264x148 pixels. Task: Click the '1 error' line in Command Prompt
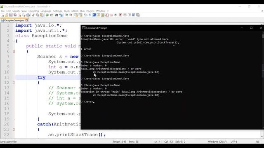(86, 49)
